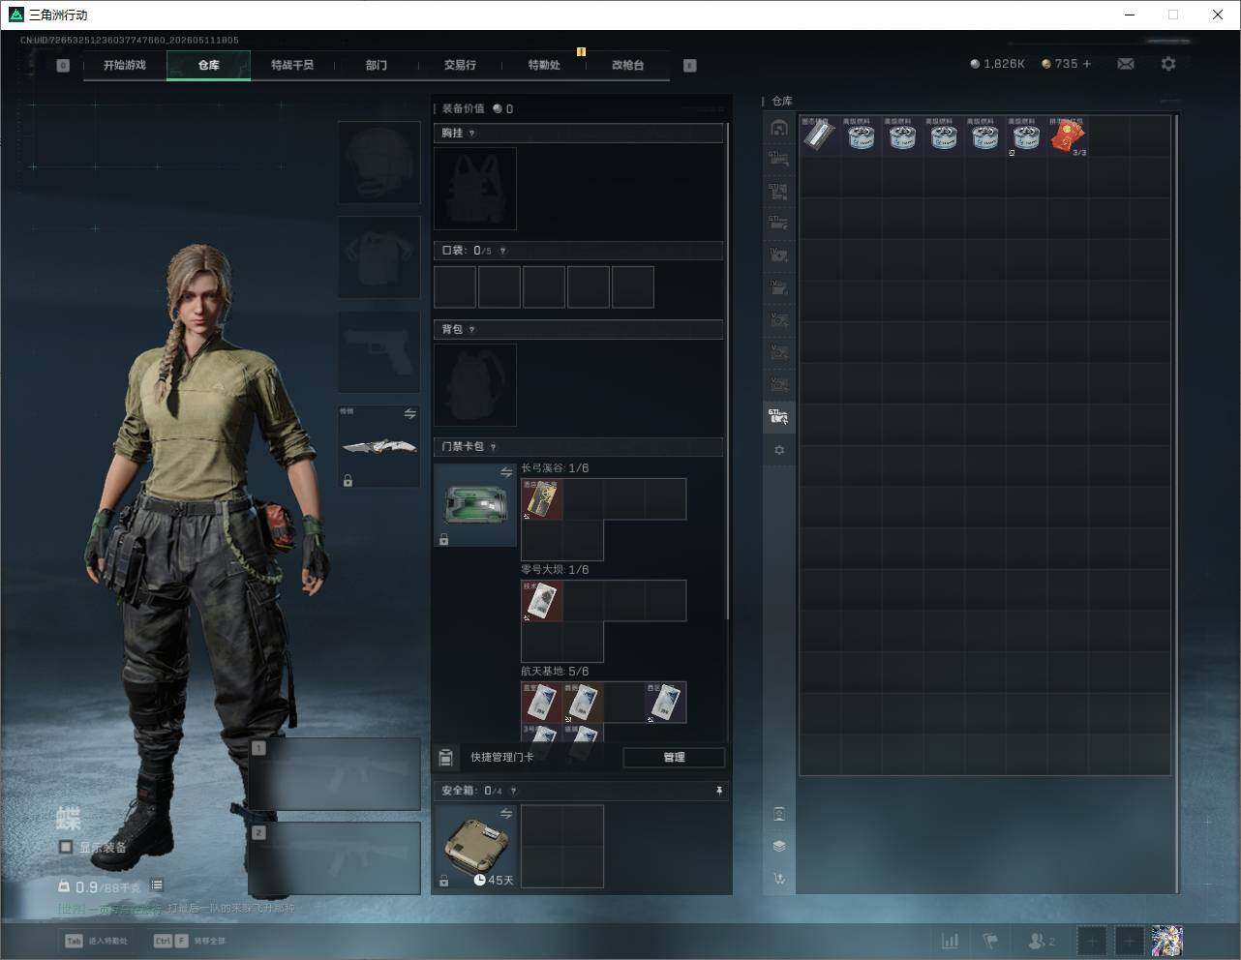
Task: Click primary weapon slot 1
Action: [x=334, y=774]
